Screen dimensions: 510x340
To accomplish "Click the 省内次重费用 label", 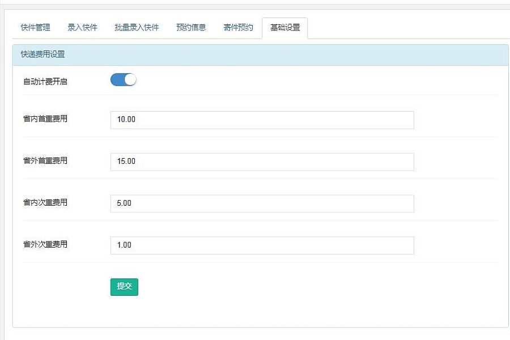I will 45,202.
